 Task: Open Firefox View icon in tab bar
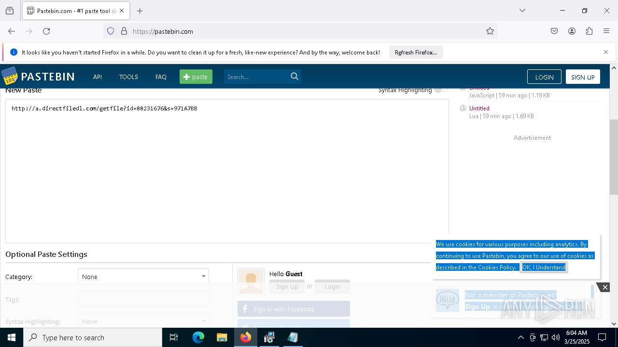click(10, 11)
